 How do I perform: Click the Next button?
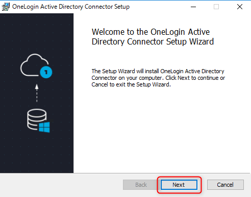pos(179,185)
